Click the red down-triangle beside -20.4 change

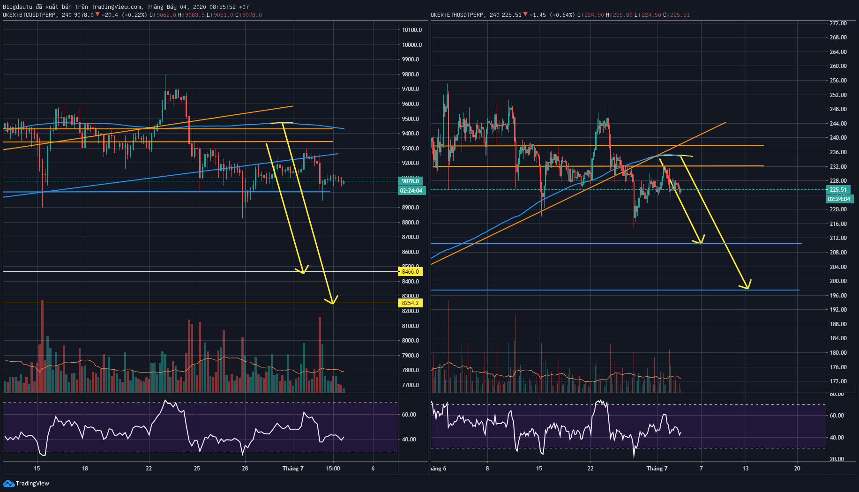pos(97,15)
